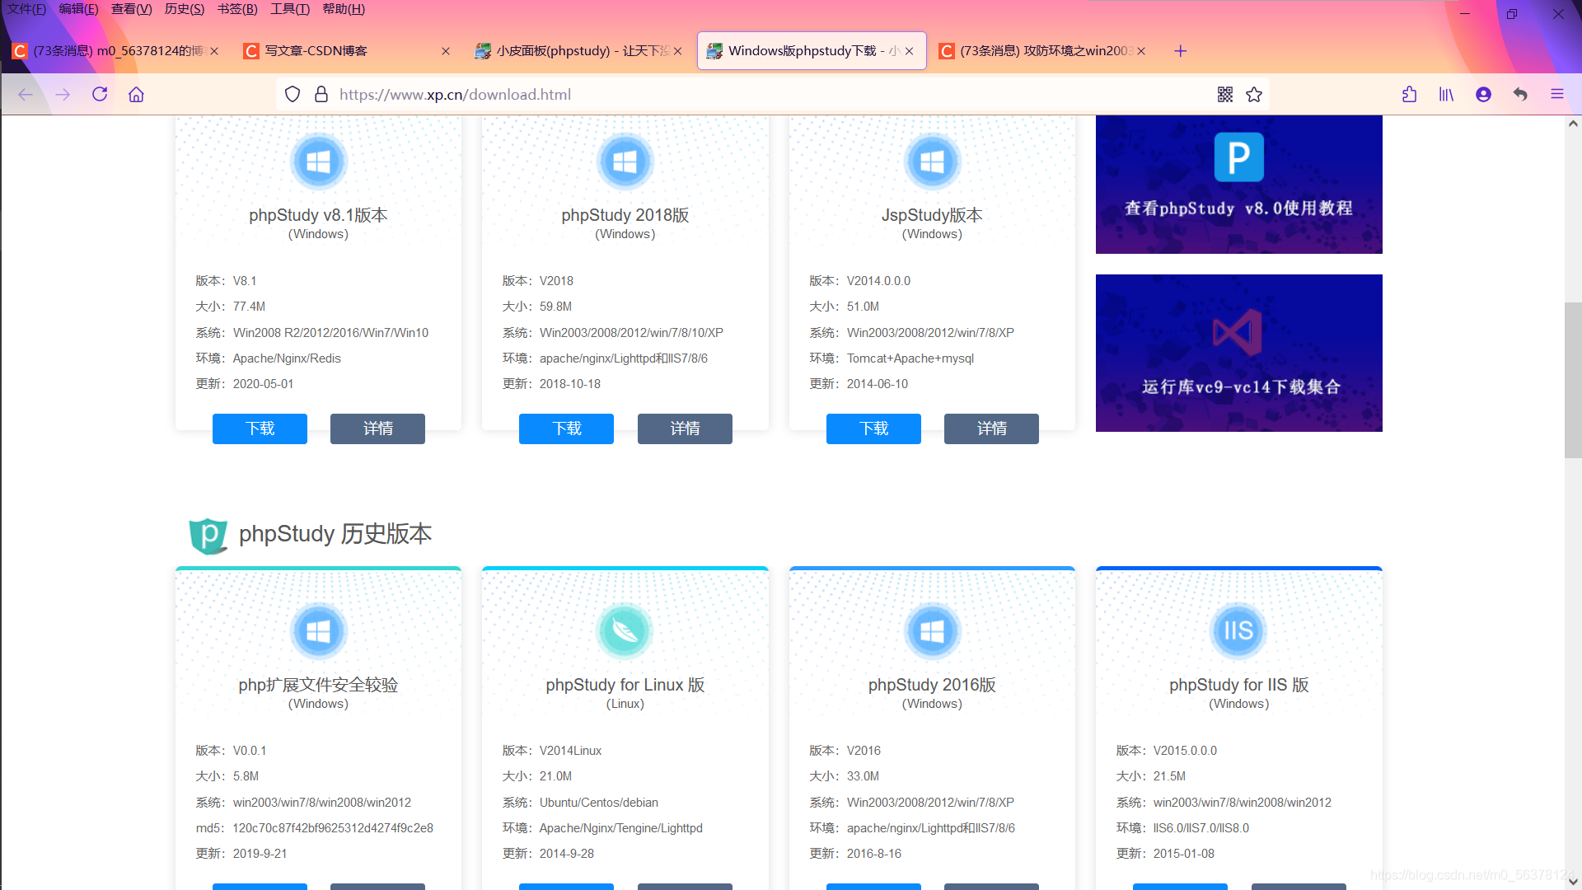
Task: Download phpStudy 2018版 with 下载 button
Action: click(x=566, y=429)
